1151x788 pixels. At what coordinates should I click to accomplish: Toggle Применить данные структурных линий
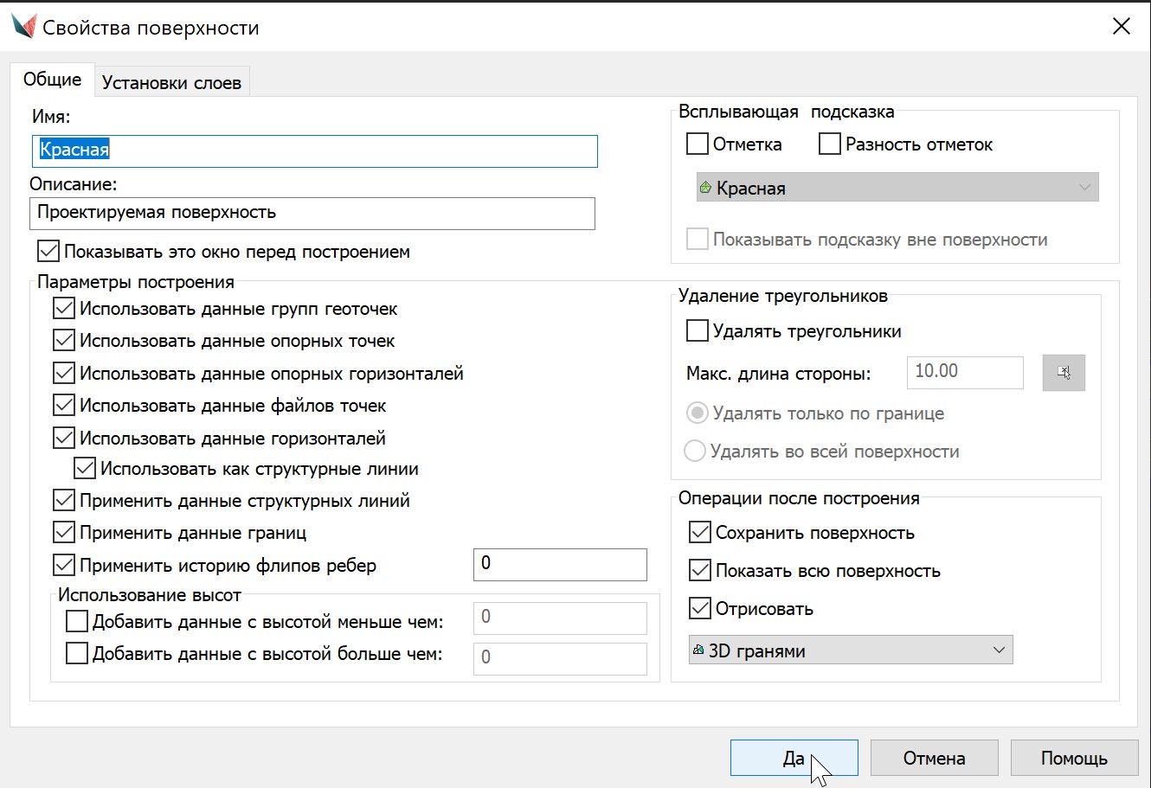pyautogui.click(x=64, y=501)
